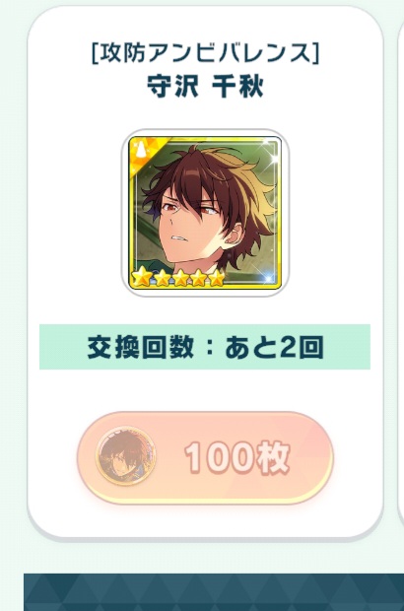Tap the coin medal icon in exchange button
The image size is (404, 611).
tap(125, 455)
